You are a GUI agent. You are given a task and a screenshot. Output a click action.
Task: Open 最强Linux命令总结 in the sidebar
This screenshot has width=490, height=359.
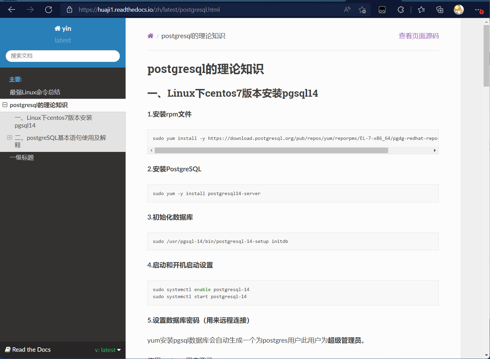coord(35,92)
